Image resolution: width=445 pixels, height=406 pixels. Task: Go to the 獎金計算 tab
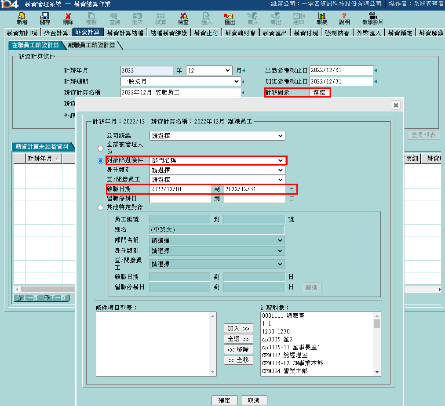(x=56, y=33)
